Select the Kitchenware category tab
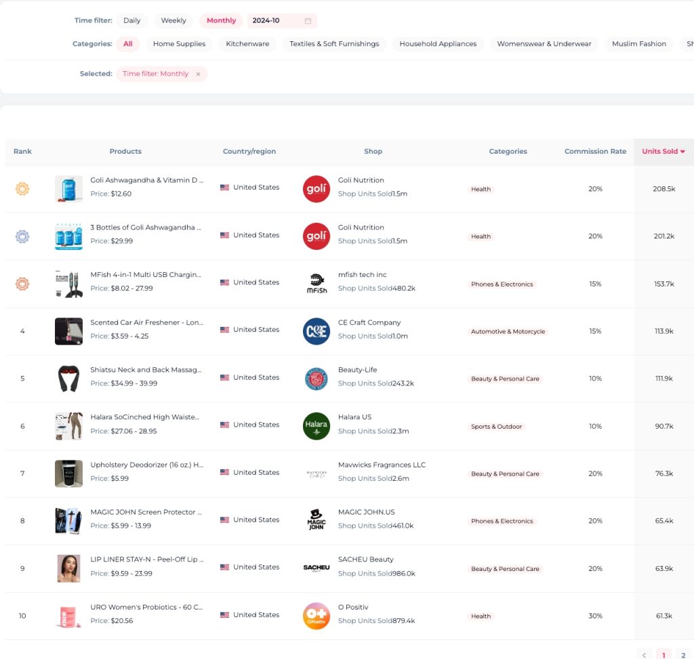 tap(247, 44)
